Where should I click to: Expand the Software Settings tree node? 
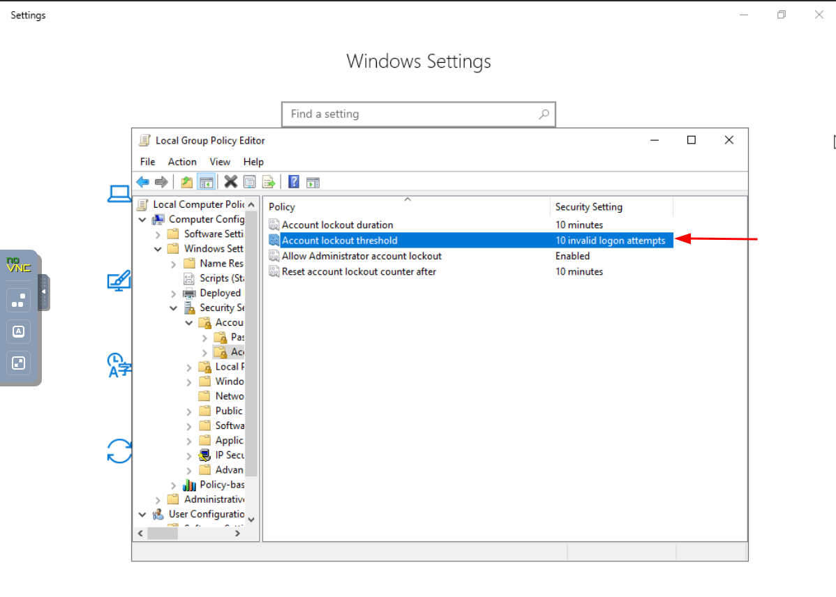(158, 234)
